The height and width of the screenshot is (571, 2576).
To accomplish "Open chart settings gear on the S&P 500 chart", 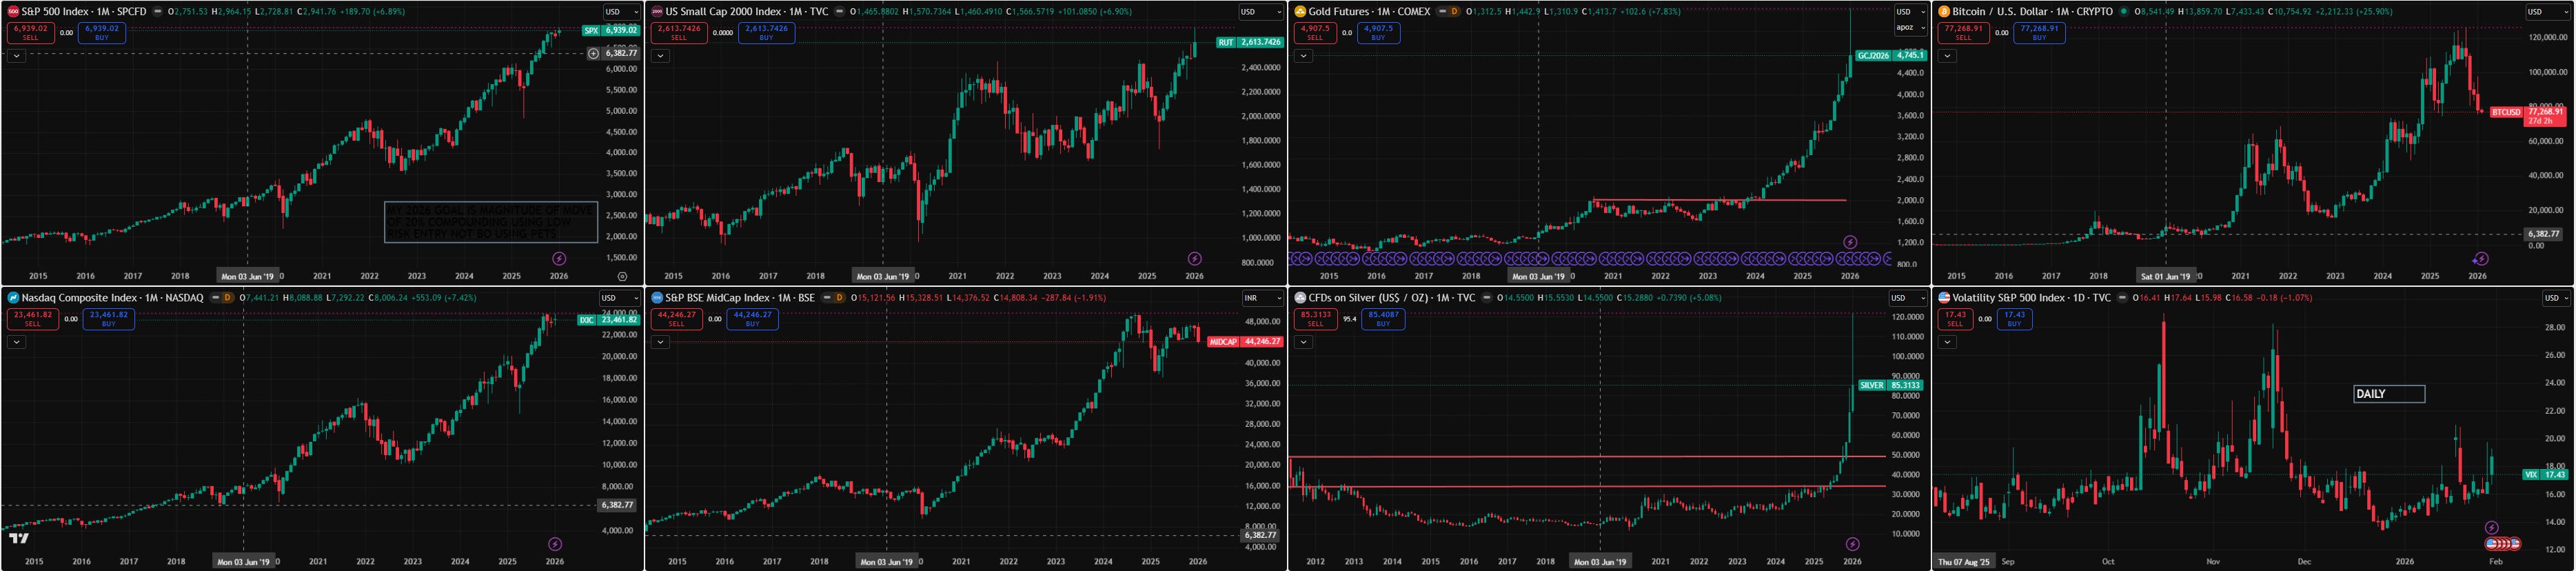I will coord(622,276).
